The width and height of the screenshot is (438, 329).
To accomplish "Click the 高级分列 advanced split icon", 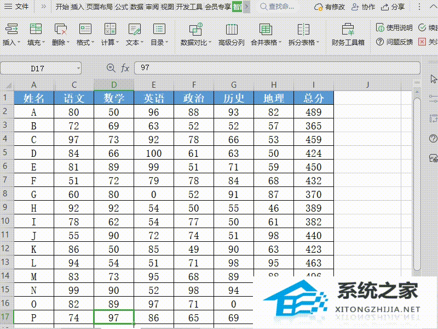I will (x=232, y=29).
